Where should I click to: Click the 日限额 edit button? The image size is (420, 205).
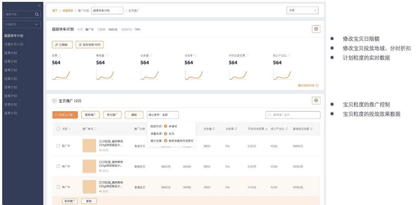tap(62, 44)
